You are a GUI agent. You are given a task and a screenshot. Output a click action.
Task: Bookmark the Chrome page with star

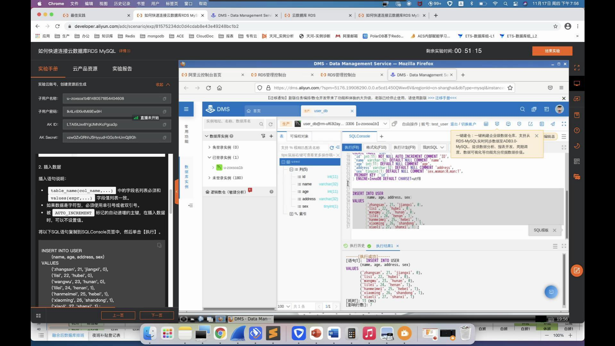[555, 26]
